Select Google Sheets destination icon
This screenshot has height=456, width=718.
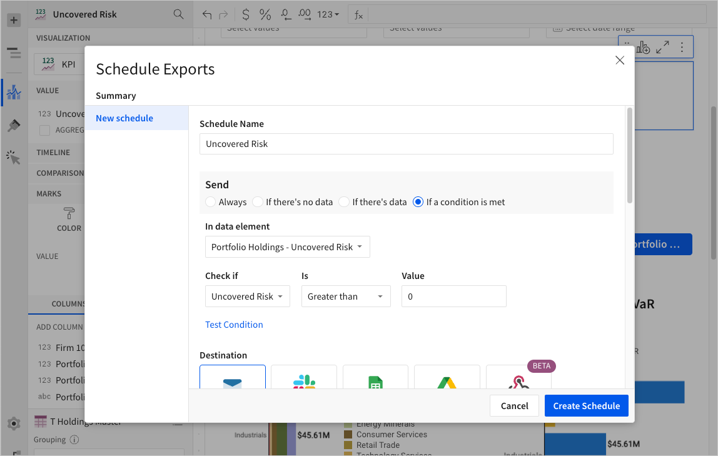tap(375, 379)
